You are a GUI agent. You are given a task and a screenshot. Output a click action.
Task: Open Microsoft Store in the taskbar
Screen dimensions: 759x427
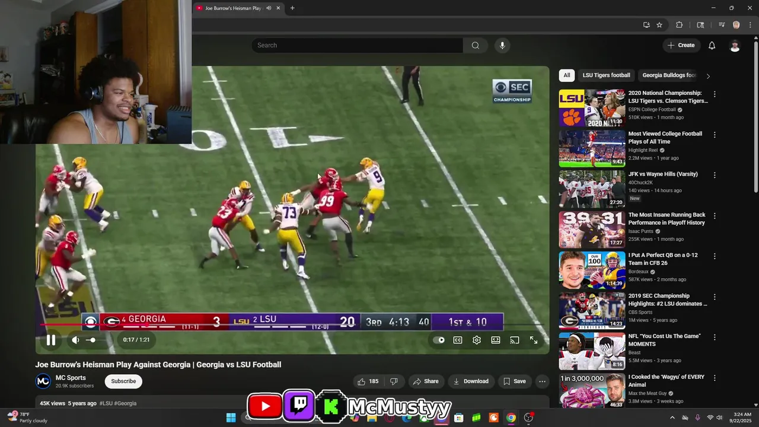click(x=459, y=418)
